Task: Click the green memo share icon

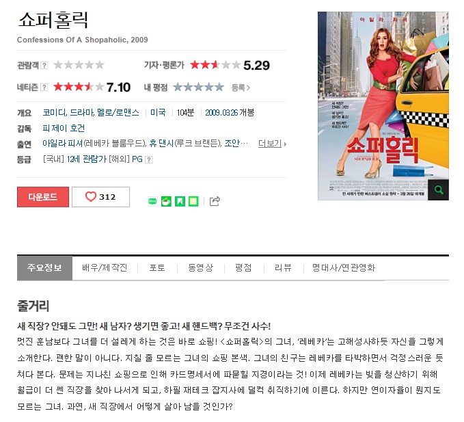Action: 193,201
